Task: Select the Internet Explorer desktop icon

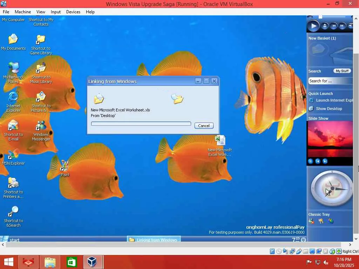Action: pos(13,102)
